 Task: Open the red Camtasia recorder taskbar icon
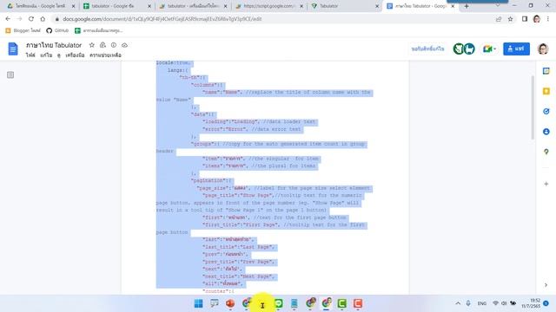pyautogui.click(x=357, y=303)
